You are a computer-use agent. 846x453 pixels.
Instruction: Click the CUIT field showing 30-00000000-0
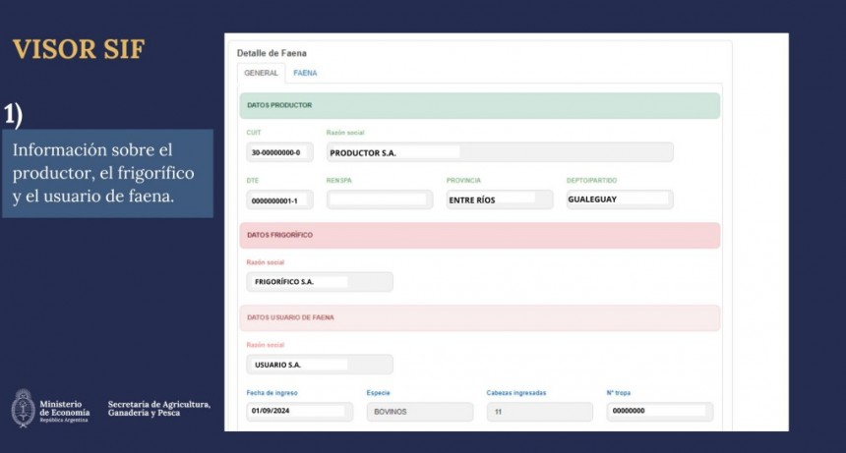click(x=279, y=152)
